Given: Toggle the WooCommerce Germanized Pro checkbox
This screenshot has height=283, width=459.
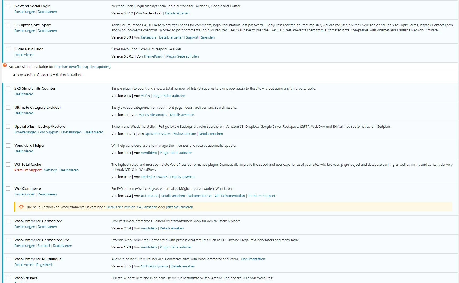Looking at the screenshot, I should click(9, 240).
